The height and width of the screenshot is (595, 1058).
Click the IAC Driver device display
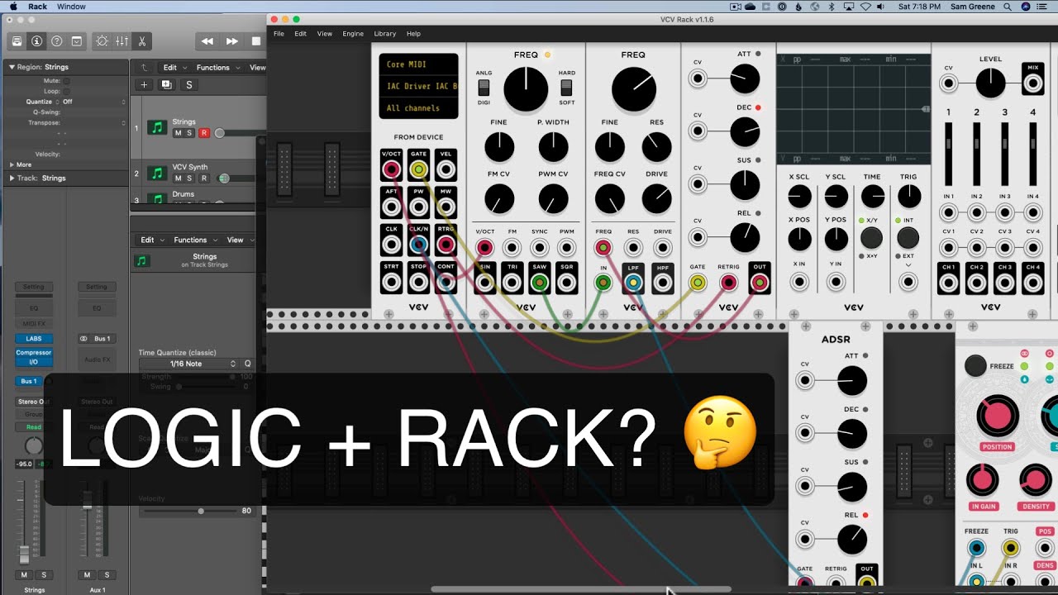[x=419, y=86]
